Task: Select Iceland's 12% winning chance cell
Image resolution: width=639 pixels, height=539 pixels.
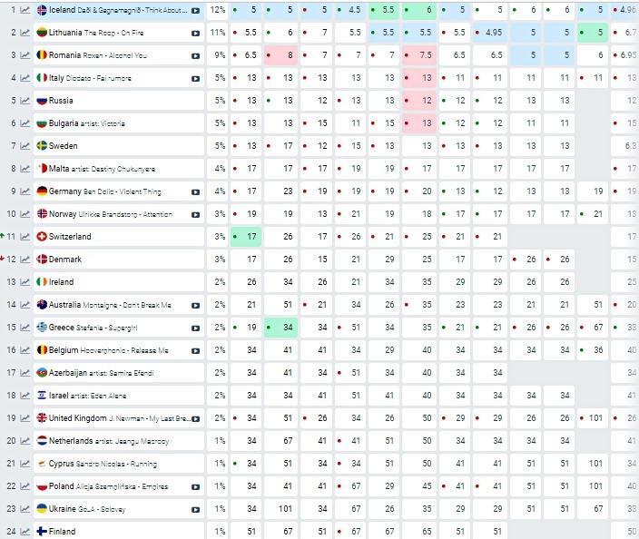Action: coord(217,10)
